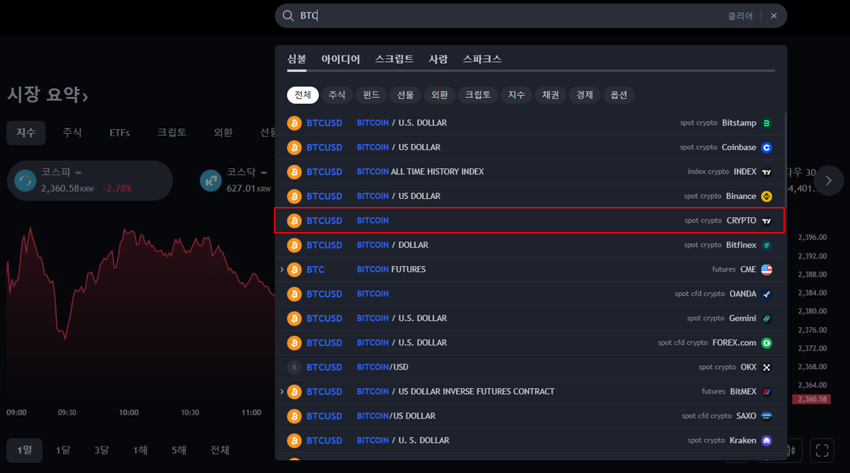Select the 선물 filter chip in the search results

[x=406, y=95]
